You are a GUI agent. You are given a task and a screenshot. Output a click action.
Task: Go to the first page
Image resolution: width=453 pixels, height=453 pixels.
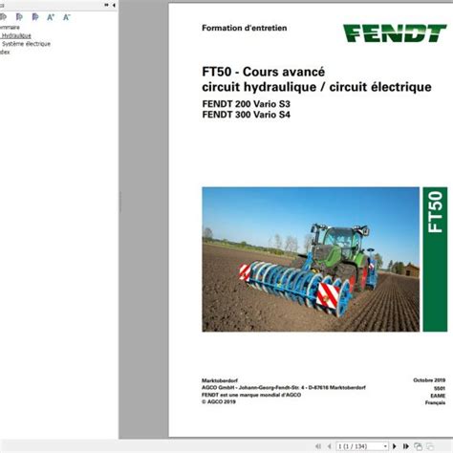pos(318,446)
